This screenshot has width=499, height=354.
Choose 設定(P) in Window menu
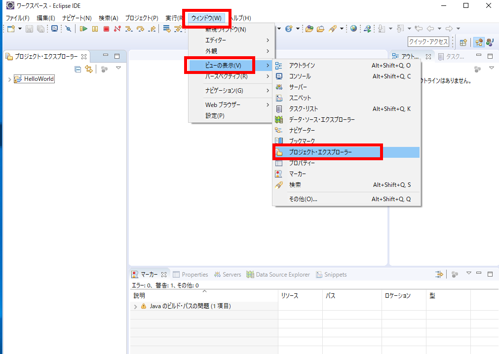pyautogui.click(x=231, y=116)
